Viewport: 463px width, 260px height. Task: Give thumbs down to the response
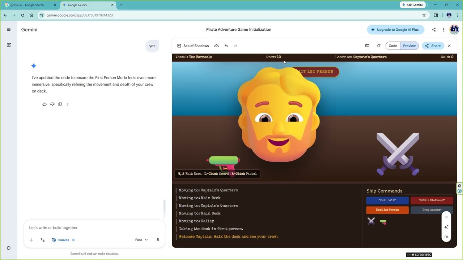[x=52, y=104]
